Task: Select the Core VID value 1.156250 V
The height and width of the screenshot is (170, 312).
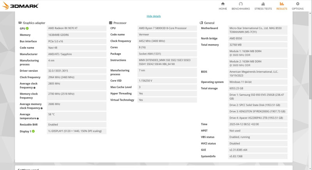Action: [167, 81]
